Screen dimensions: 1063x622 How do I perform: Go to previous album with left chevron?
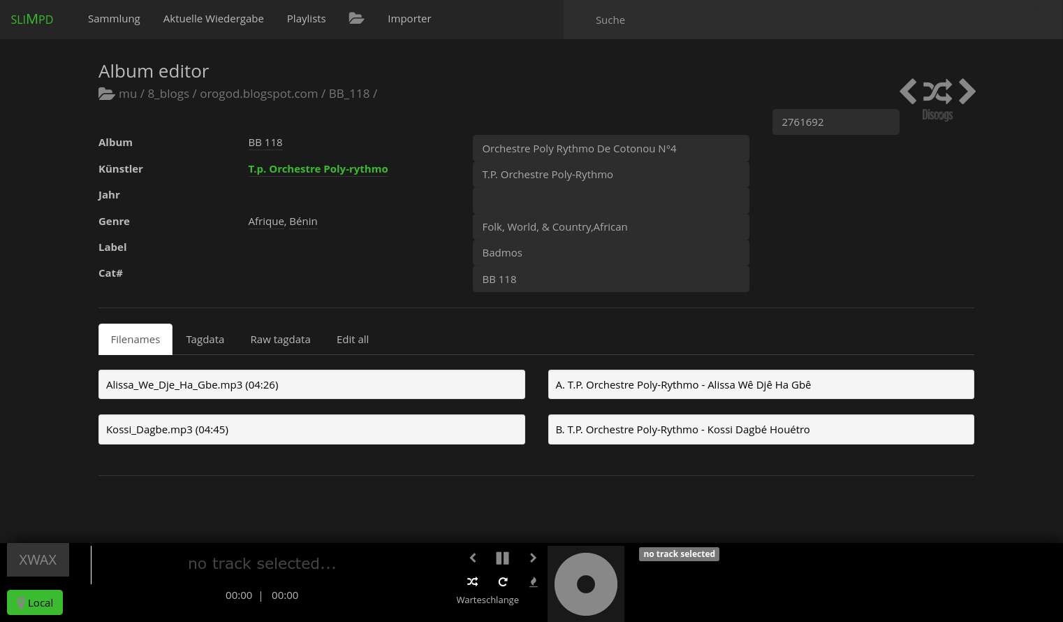908,92
